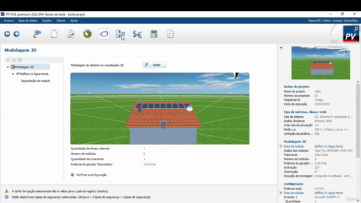This screenshot has height=203, width=361.
Task: Click Edifício 01-Água Norte link under Configuração
Action: 328,193
